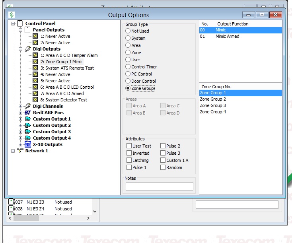Screen dimensions: 292x243
Task: Pick Zone Group 3 from the list
Action: pos(213,105)
